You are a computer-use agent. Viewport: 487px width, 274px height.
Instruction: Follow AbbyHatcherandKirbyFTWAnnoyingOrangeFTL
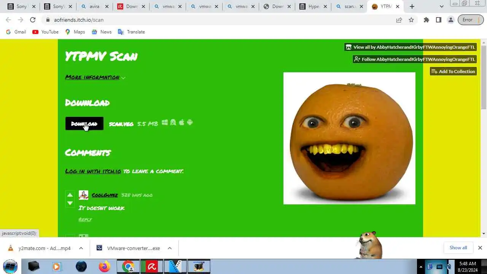coord(414,59)
